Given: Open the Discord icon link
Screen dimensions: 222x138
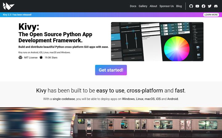Looking at the screenshot, I should 216,6.
